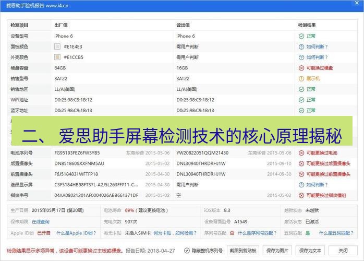Screen dimensions: 364x261
Task: Click production date 2015年05月17日
Action: click(48, 210)
